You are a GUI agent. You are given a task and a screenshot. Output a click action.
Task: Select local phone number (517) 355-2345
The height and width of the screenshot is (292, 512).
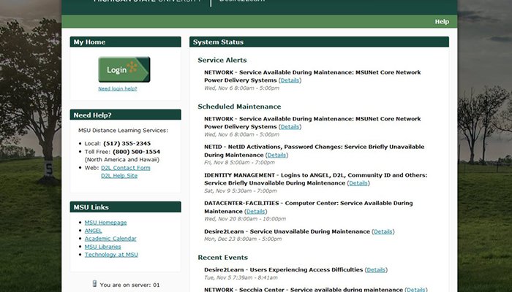pos(127,143)
